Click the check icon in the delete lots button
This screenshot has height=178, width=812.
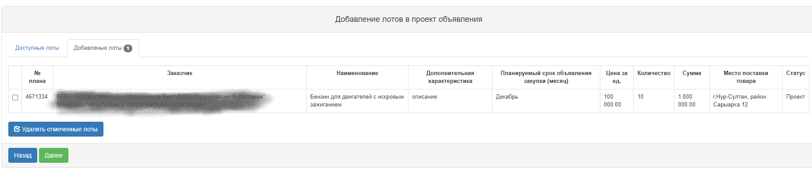pos(17,129)
